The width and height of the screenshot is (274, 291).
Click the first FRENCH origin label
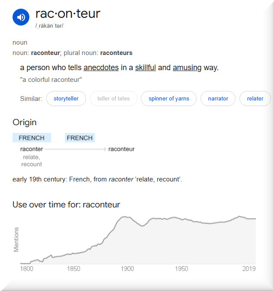point(32,138)
